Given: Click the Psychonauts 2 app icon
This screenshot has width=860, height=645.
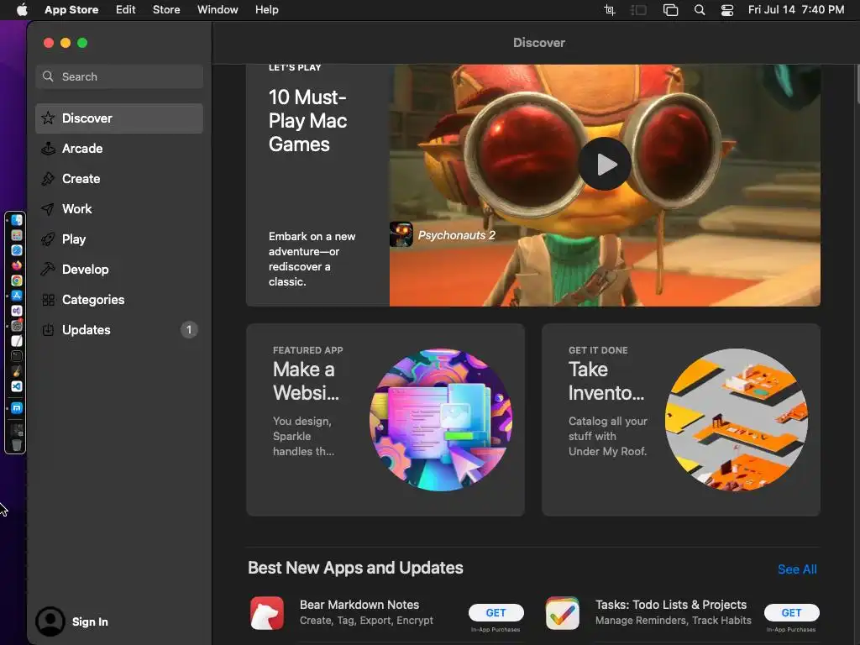Looking at the screenshot, I should [x=401, y=234].
